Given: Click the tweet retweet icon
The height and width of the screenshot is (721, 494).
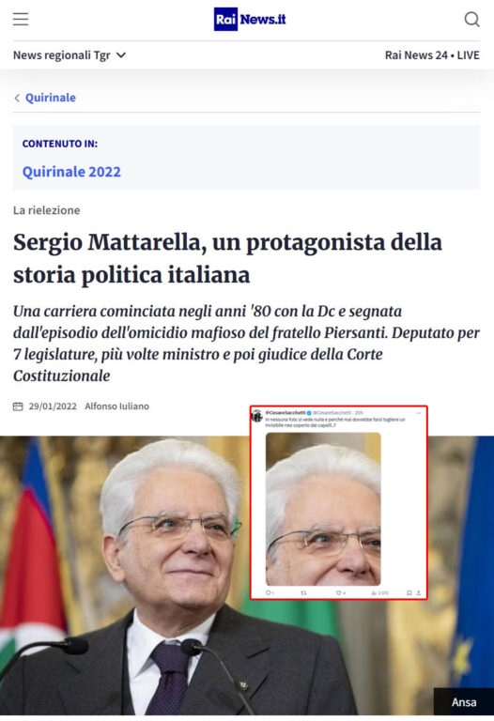Looking at the screenshot, I should pyautogui.click(x=303, y=592).
